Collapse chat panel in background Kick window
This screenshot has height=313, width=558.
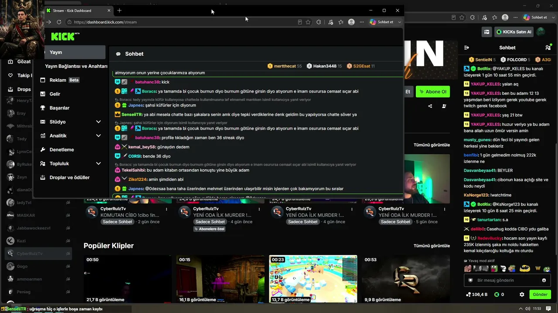(466, 48)
